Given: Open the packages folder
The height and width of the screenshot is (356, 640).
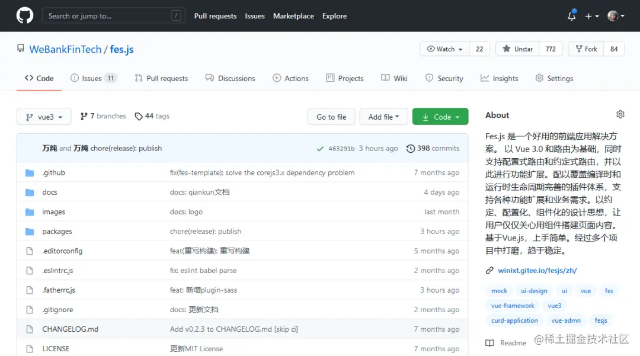Looking at the screenshot, I should click(57, 231).
